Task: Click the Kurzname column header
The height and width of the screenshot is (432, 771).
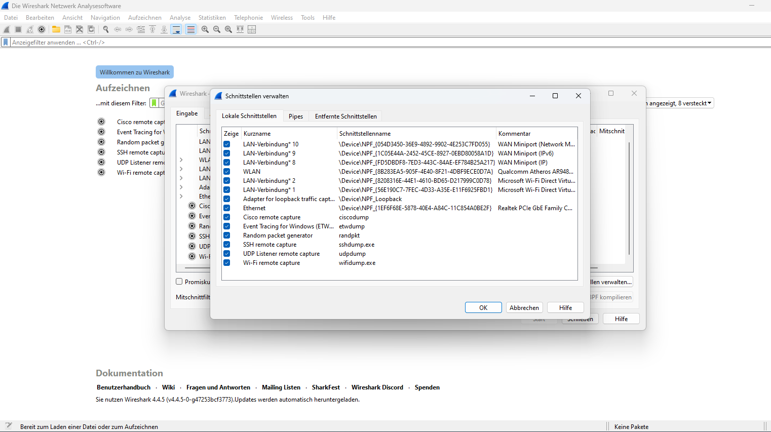Action: (x=289, y=134)
